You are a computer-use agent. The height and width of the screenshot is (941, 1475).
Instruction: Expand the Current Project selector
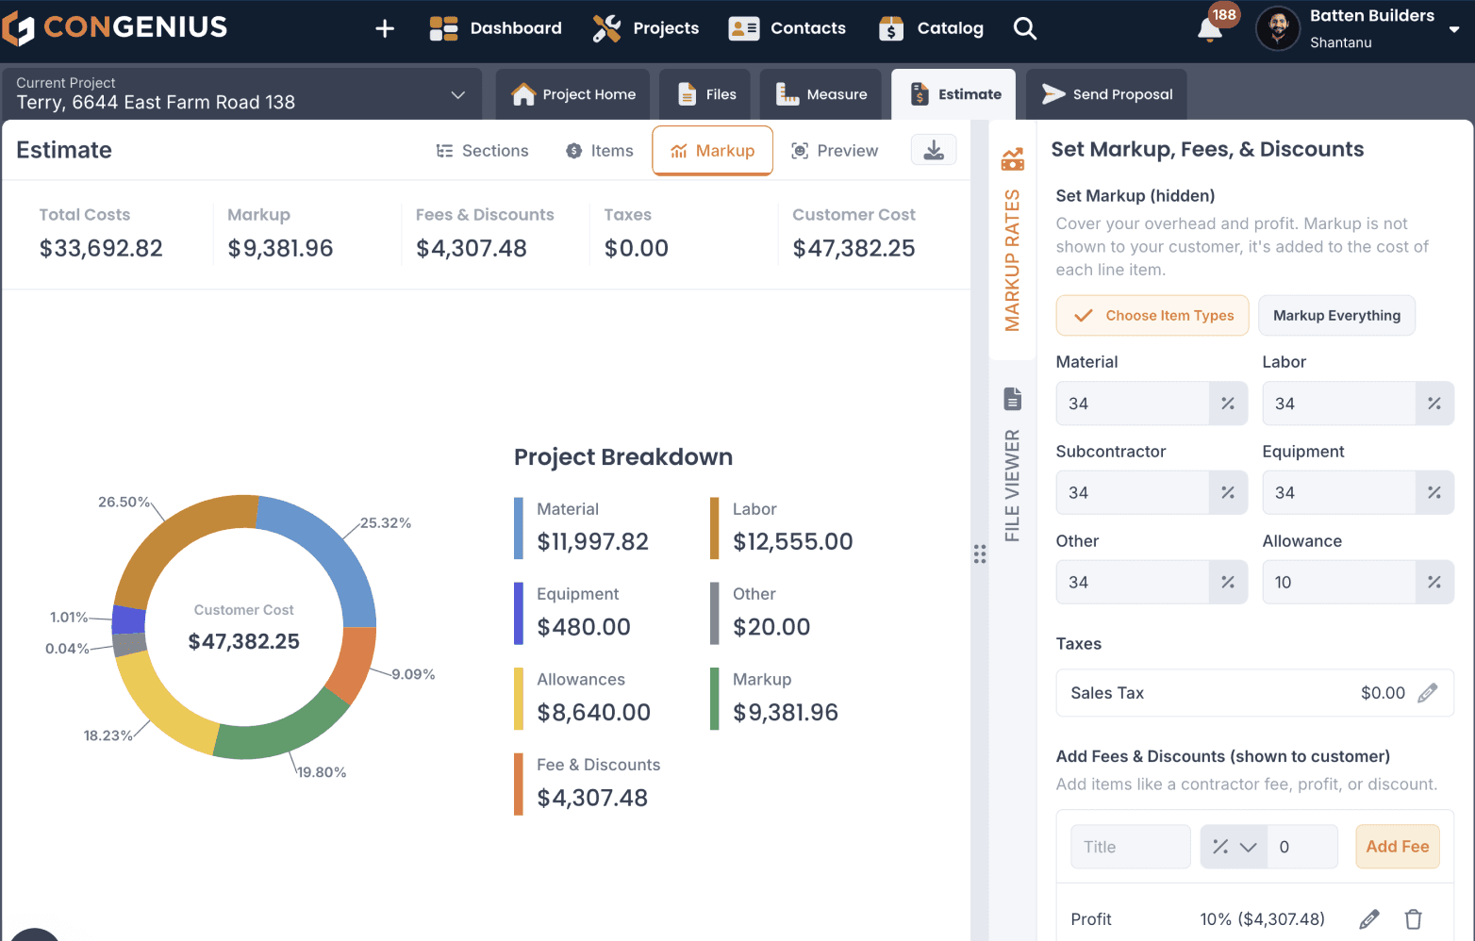(x=241, y=94)
